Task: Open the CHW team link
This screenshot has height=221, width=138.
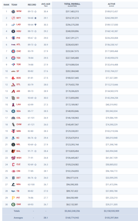Action: coord(19,124)
